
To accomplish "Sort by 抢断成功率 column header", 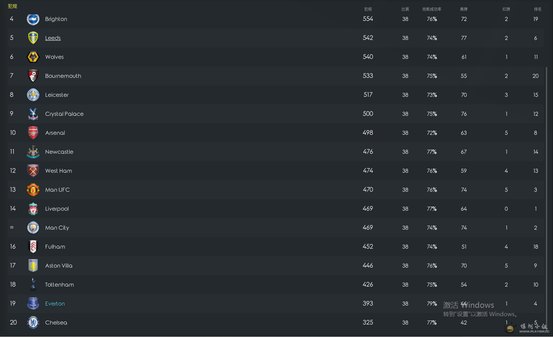I will click(x=432, y=9).
